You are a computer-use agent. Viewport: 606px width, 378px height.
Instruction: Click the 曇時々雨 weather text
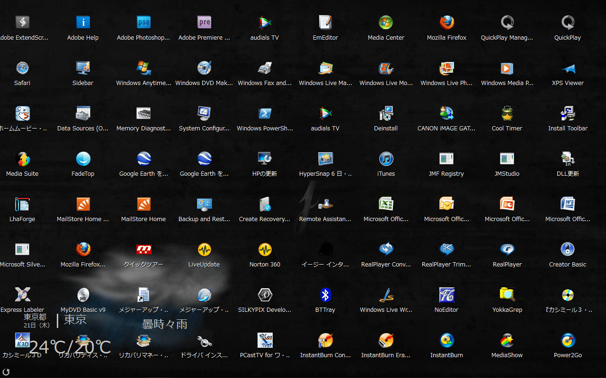[x=165, y=324]
